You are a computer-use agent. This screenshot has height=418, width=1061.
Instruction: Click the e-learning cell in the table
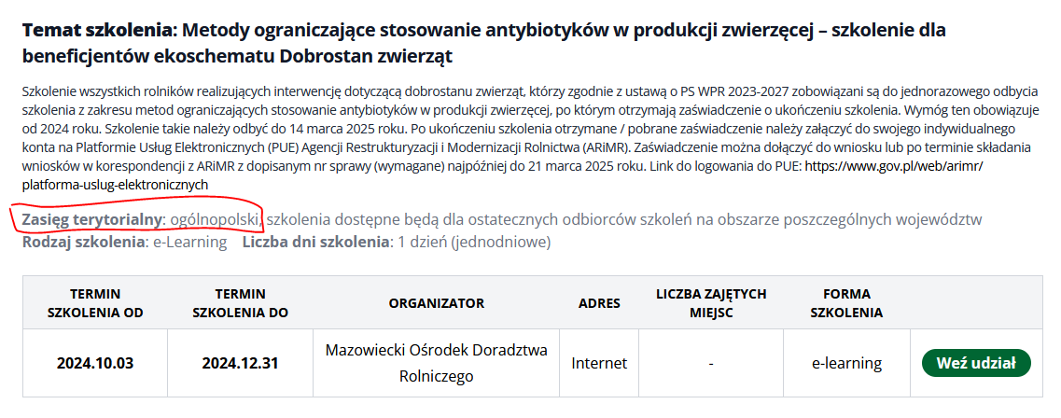(x=846, y=363)
